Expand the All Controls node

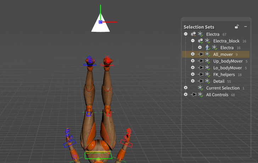[x=186, y=94]
